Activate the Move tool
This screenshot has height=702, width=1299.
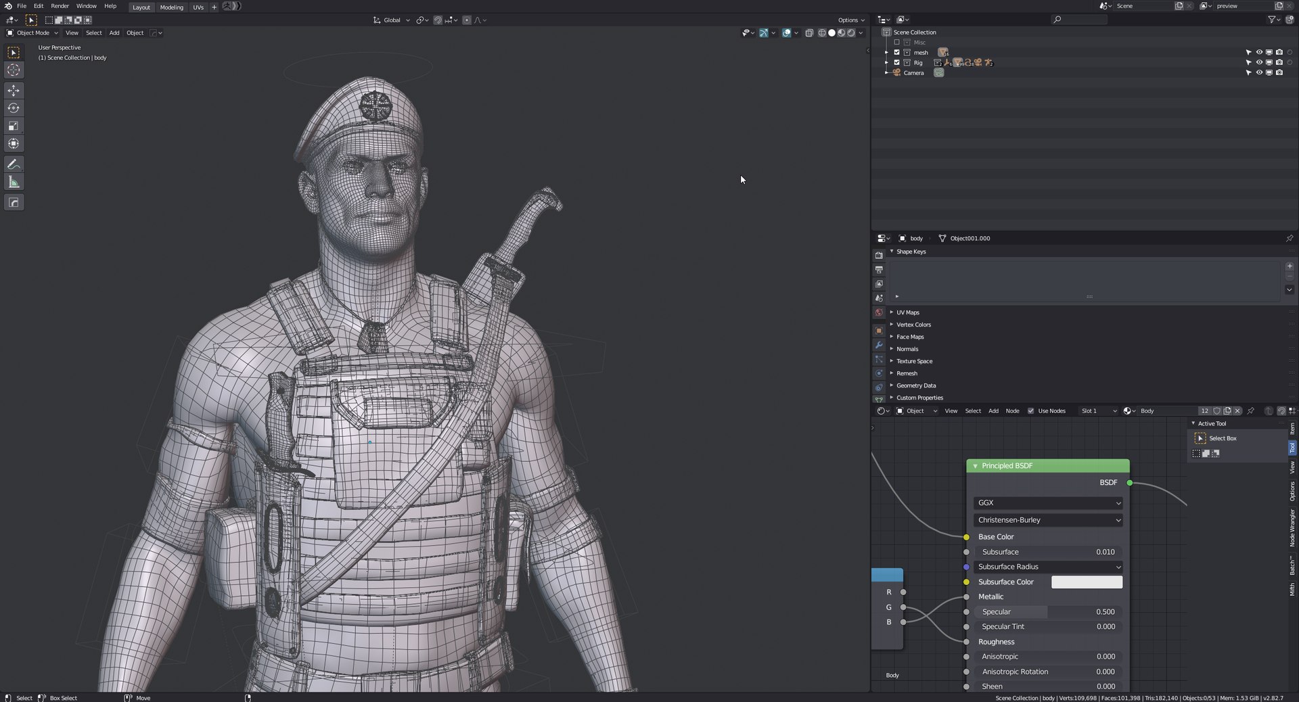point(14,91)
